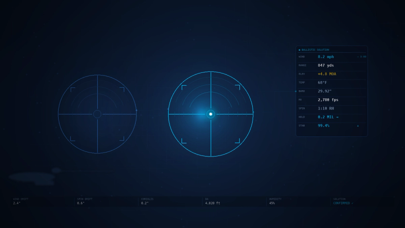Click the 99.4% stability value

pyautogui.click(x=323, y=126)
